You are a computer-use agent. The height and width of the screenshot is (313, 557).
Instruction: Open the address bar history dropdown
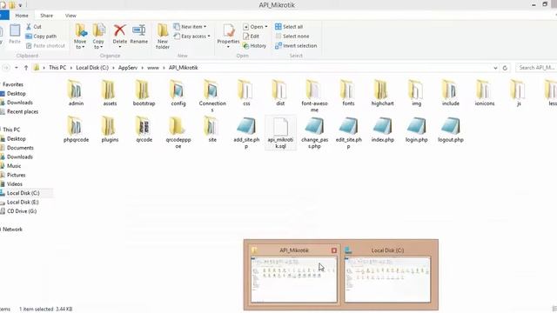tap(495, 68)
